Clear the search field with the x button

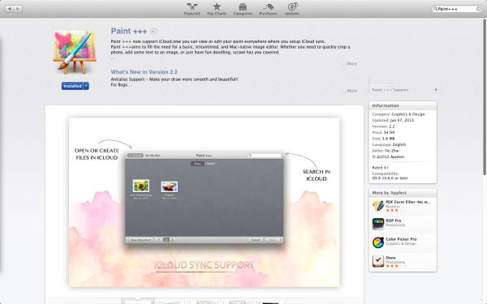[x=478, y=9]
